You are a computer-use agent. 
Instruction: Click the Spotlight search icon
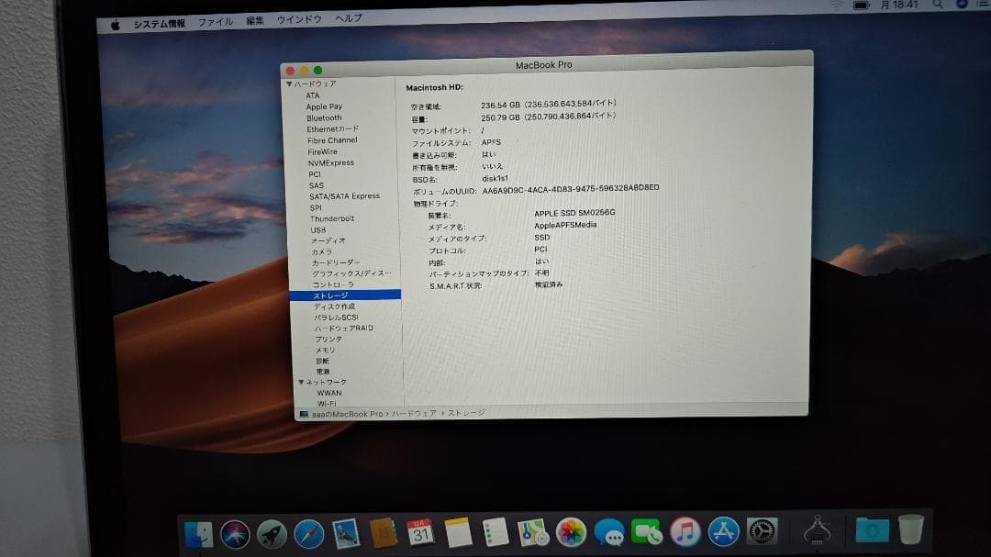937,6
